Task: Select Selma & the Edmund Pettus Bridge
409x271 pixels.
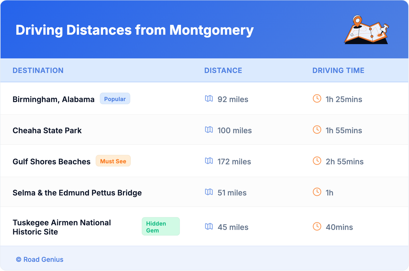Action: [x=77, y=193]
